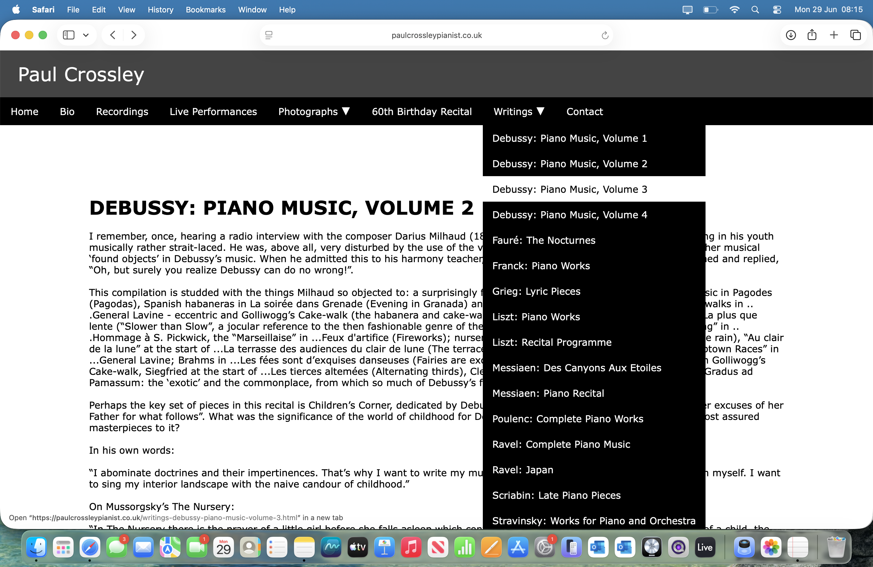This screenshot has height=567, width=873.
Task: Open the Recordings page
Action: pyautogui.click(x=122, y=111)
